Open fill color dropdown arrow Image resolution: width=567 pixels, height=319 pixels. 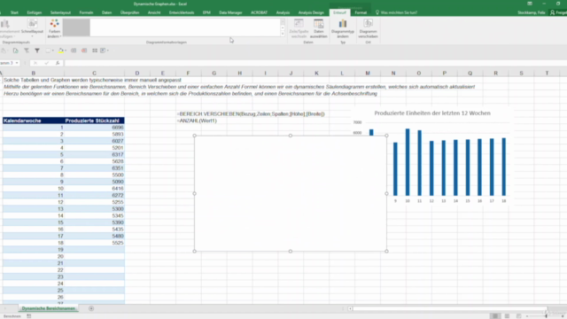66,51
